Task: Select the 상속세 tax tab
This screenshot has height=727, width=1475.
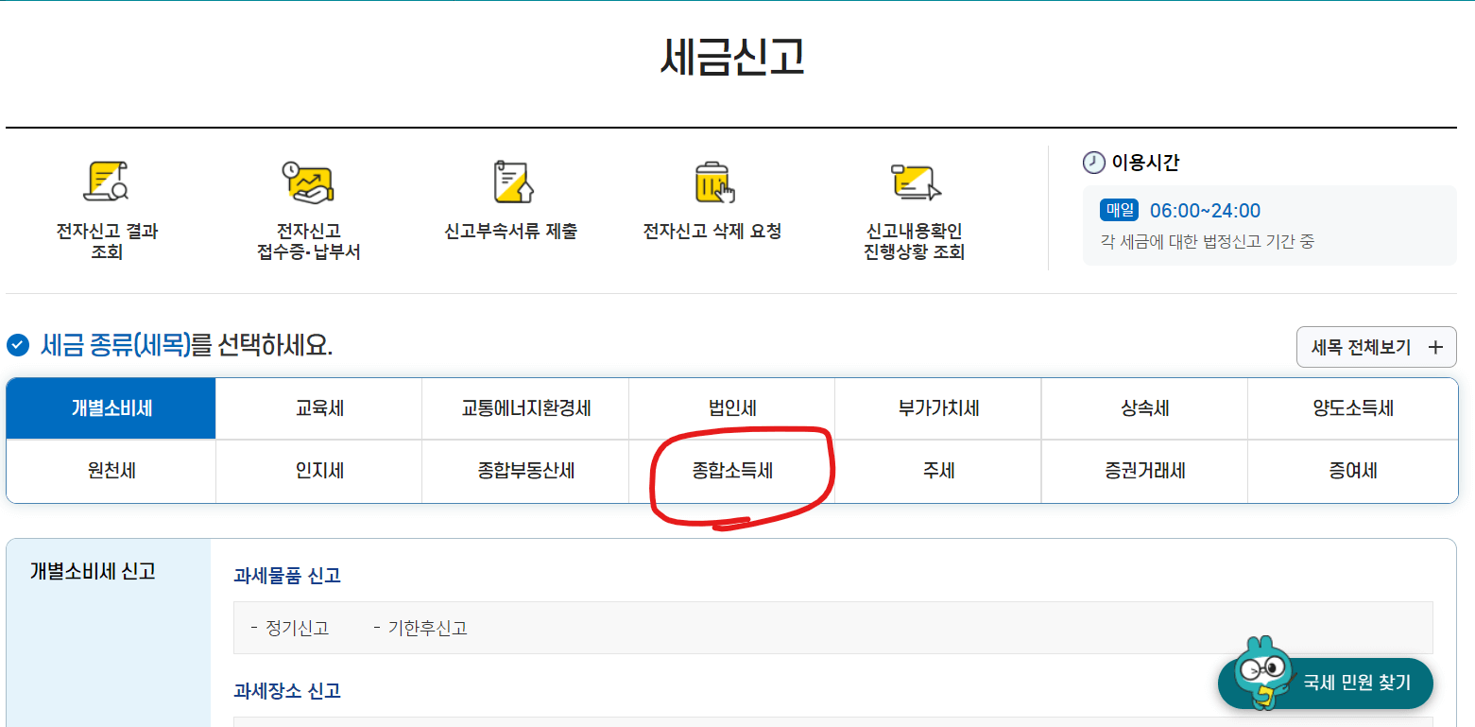Action: pyautogui.click(x=1145, y=408)
